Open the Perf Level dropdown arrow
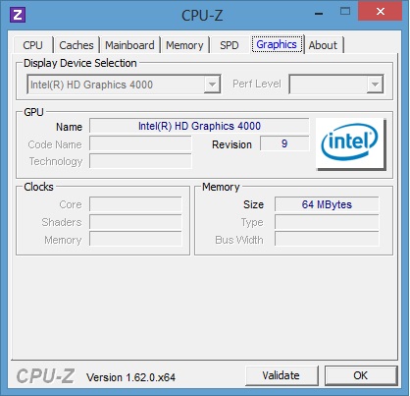The width and height of the screenshot is (410, 396). tap(375, 85)
